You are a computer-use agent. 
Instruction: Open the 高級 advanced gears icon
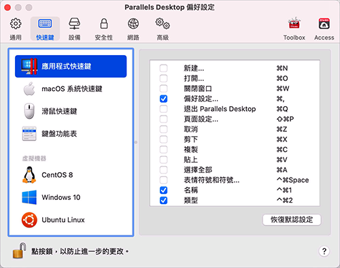pos(163,24)
